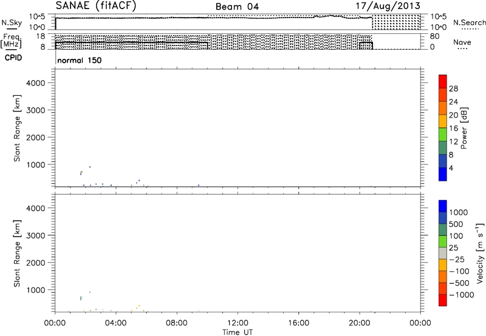The width and height of the screenshot is (486, 336).
Task: Click the 12:00 time tick label
Action: pos(238,323)
